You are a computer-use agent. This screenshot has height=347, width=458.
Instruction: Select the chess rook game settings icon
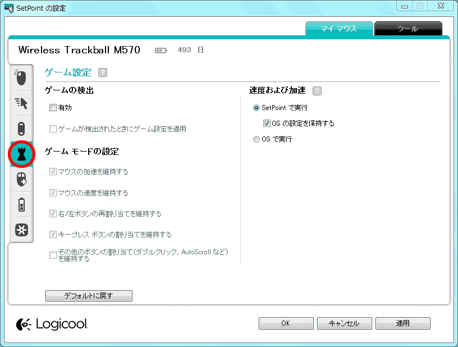pyautogui.click(x=21, y=154)
